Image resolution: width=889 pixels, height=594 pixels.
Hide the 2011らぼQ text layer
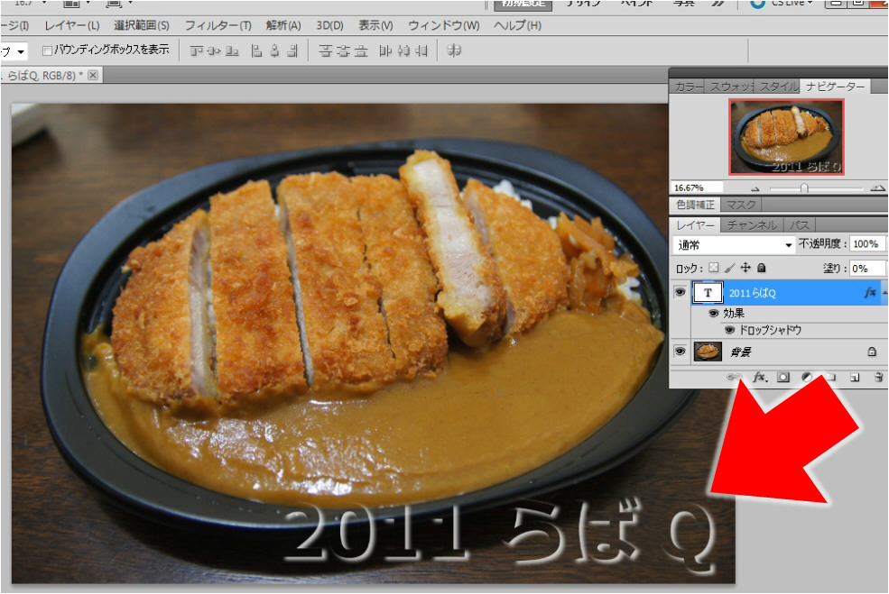tap(680, 292)
